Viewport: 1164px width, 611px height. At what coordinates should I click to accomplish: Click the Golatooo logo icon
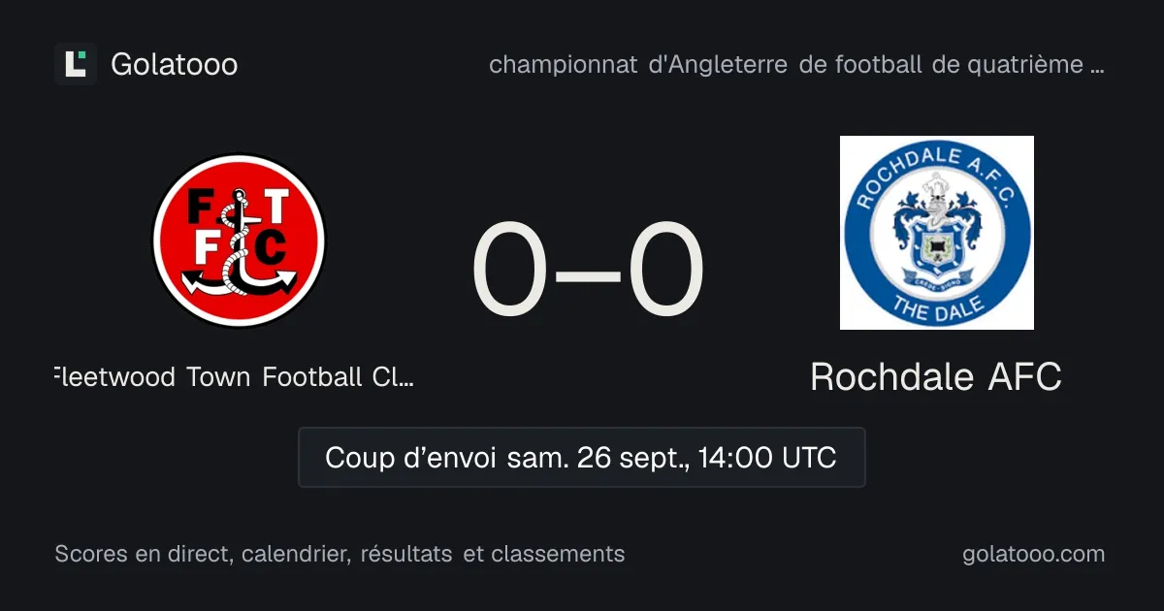pos(76,64)
